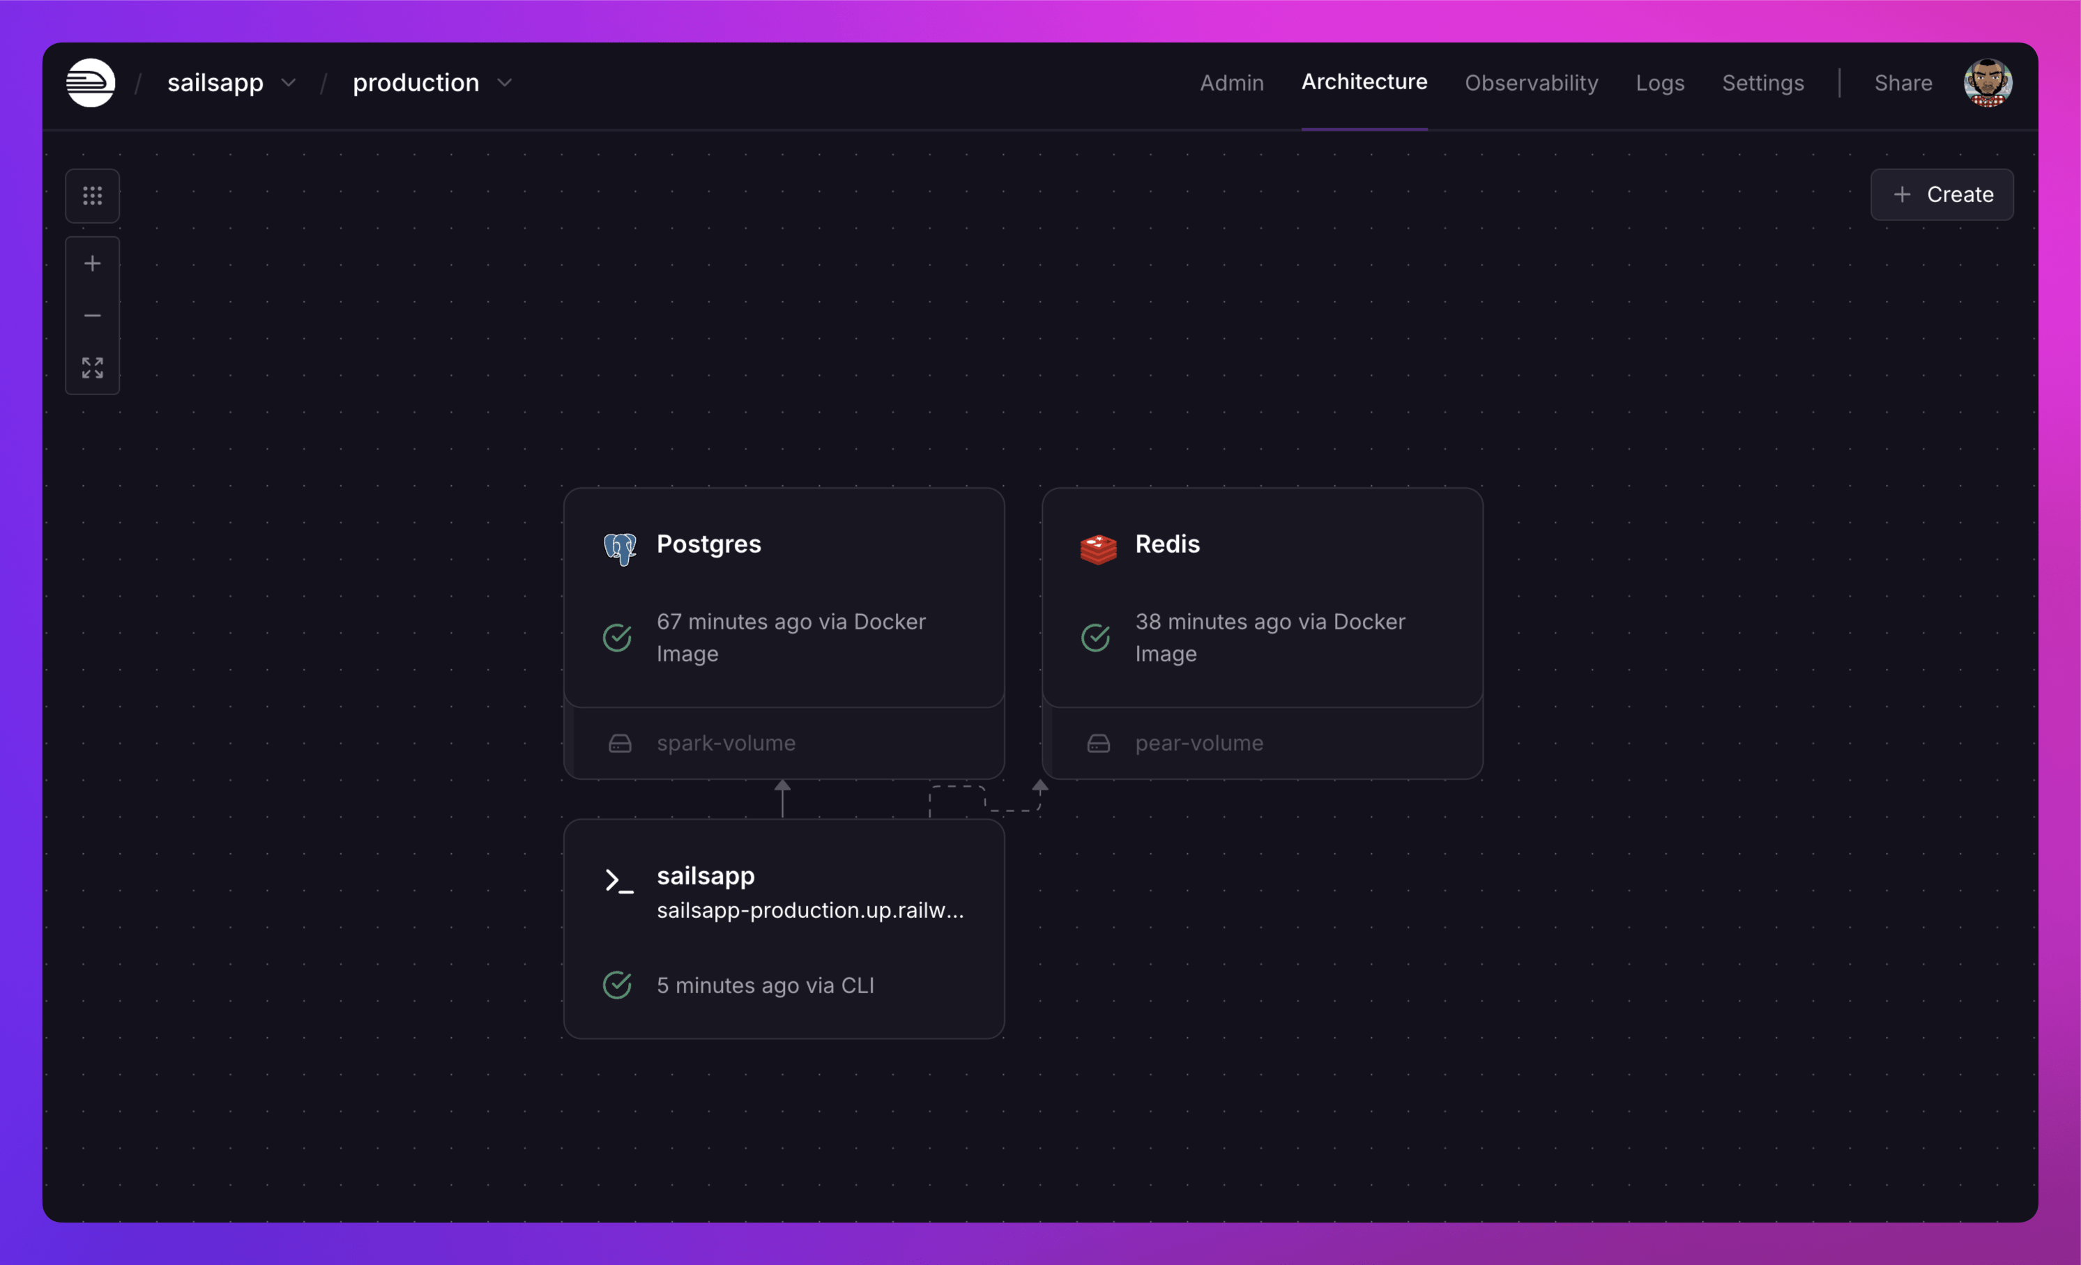Zoom out the canvas with minus icon
The image size is (2081, 1265).
pos(92,316)
